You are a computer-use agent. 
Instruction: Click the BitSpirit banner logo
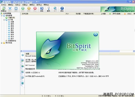pyautogui.click(x=118, y=9)
